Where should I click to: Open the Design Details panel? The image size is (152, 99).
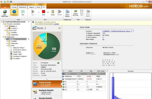click(x=47, y=98)
